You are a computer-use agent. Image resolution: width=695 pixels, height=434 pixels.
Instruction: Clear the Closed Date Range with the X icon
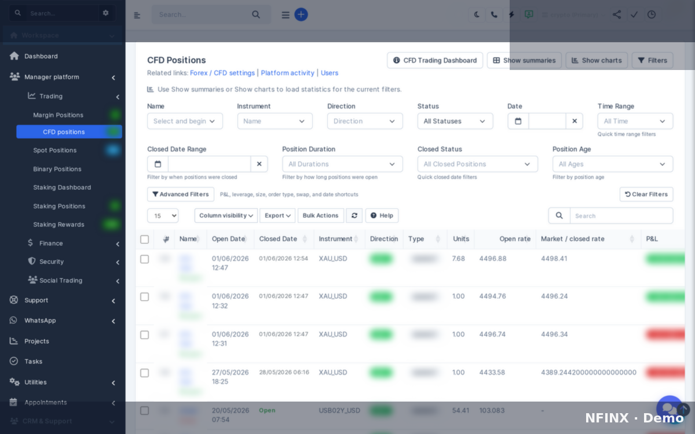pos(259,164)
